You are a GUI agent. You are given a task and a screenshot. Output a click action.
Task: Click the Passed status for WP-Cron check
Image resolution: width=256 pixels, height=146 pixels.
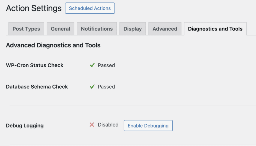coord(106,65)
